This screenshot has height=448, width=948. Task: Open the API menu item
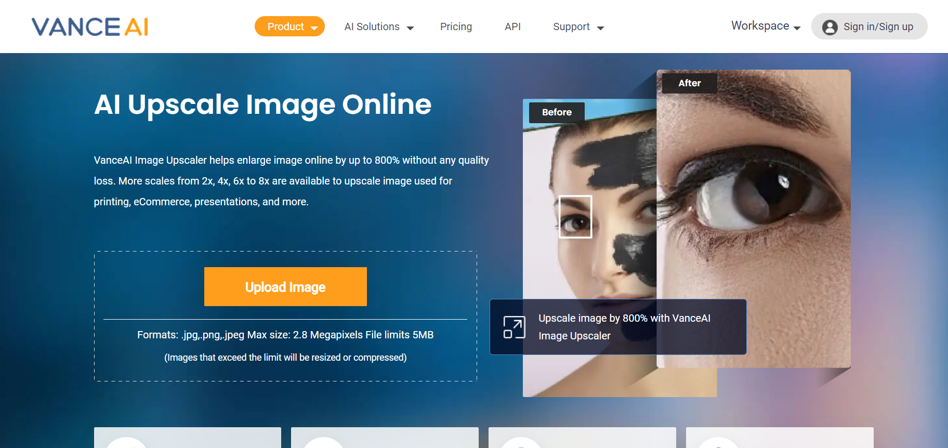(512, 27)
